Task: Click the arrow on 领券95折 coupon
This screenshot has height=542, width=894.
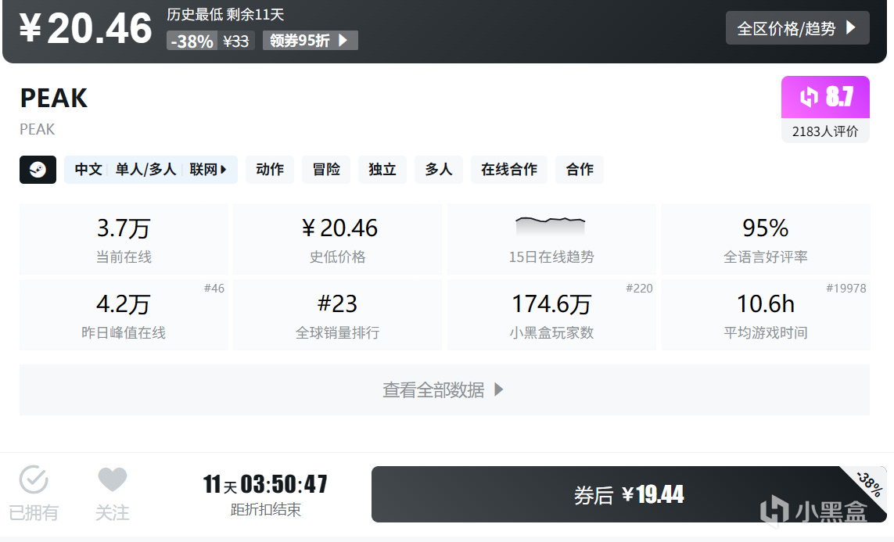Action: [x=343, y=41]
